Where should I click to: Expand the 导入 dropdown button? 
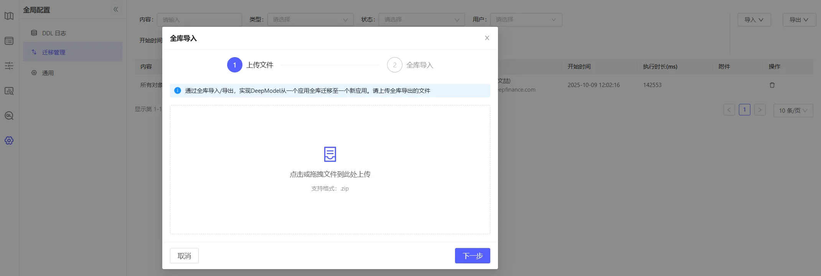pyautogui.click(x=754, y=20)
